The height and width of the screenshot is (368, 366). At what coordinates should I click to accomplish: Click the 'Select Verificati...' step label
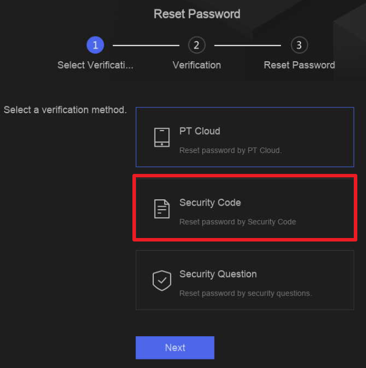point(95,65)
